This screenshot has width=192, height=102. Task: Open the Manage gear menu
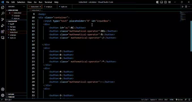(3, 95)
